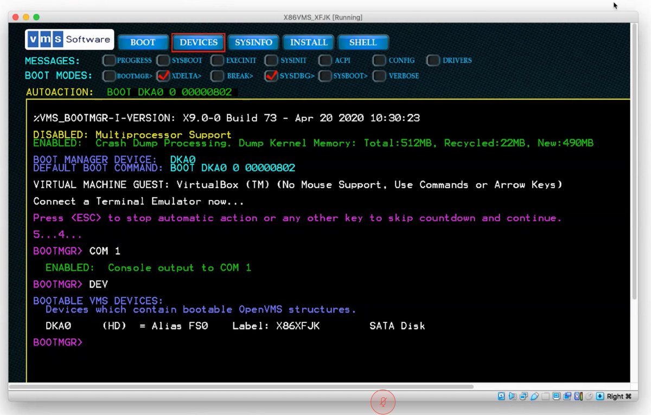This screenshot has width=651, height=415.
Task: Click the window title X86VMS_XFJK [Running]
Action: (x=323, y=17)
